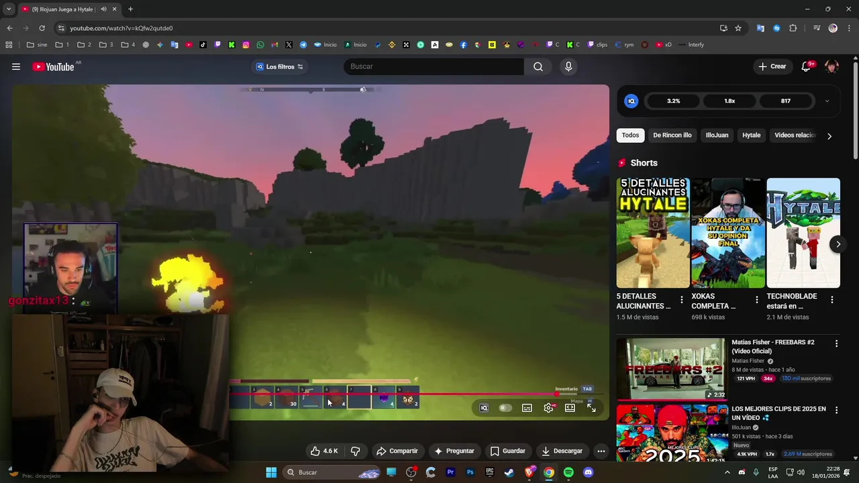Toggle autoplay switch in player
The height and width of the screenshot is (483, 859).
pos(505,408)
